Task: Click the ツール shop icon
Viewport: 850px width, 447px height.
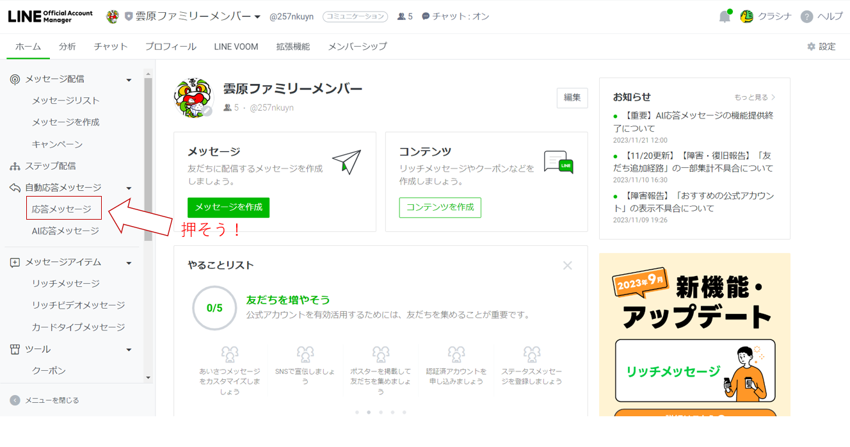Action: (x=15, y=349)
